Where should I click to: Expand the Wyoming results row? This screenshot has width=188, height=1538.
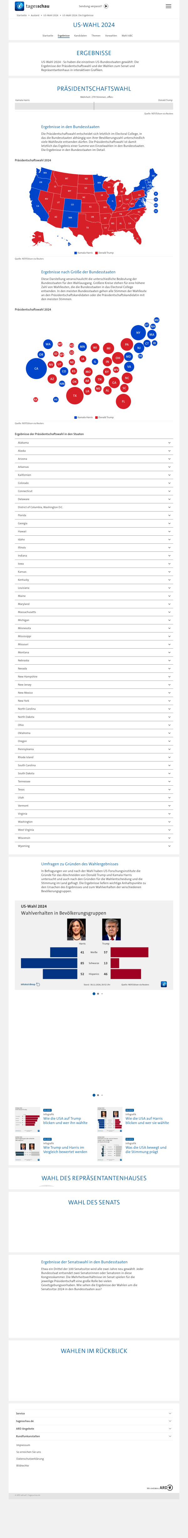pos(94,846)
